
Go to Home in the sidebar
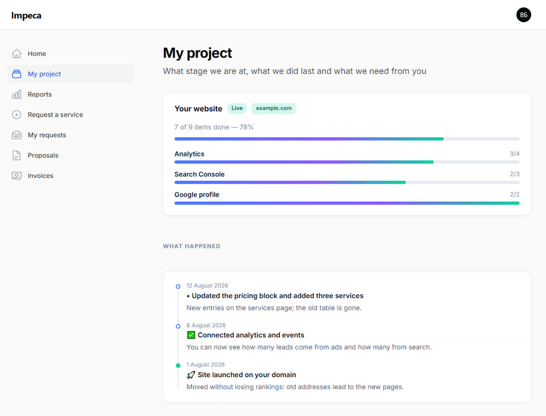point(70,54)
